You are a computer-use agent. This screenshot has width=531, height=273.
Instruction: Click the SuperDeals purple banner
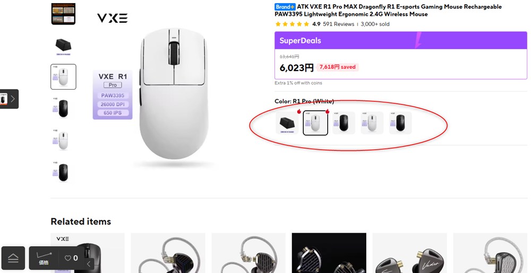coord(400,40)
